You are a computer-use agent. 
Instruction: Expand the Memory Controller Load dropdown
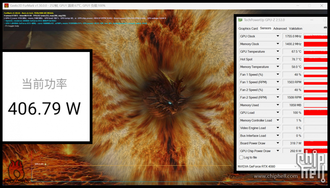[x=278, y=120]
